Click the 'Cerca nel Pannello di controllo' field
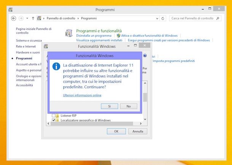The image size is (232, 165). (195, 18)
